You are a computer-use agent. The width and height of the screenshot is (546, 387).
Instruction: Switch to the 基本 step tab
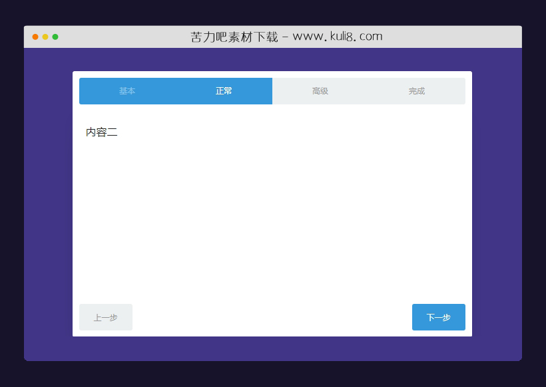click(127, 91)
